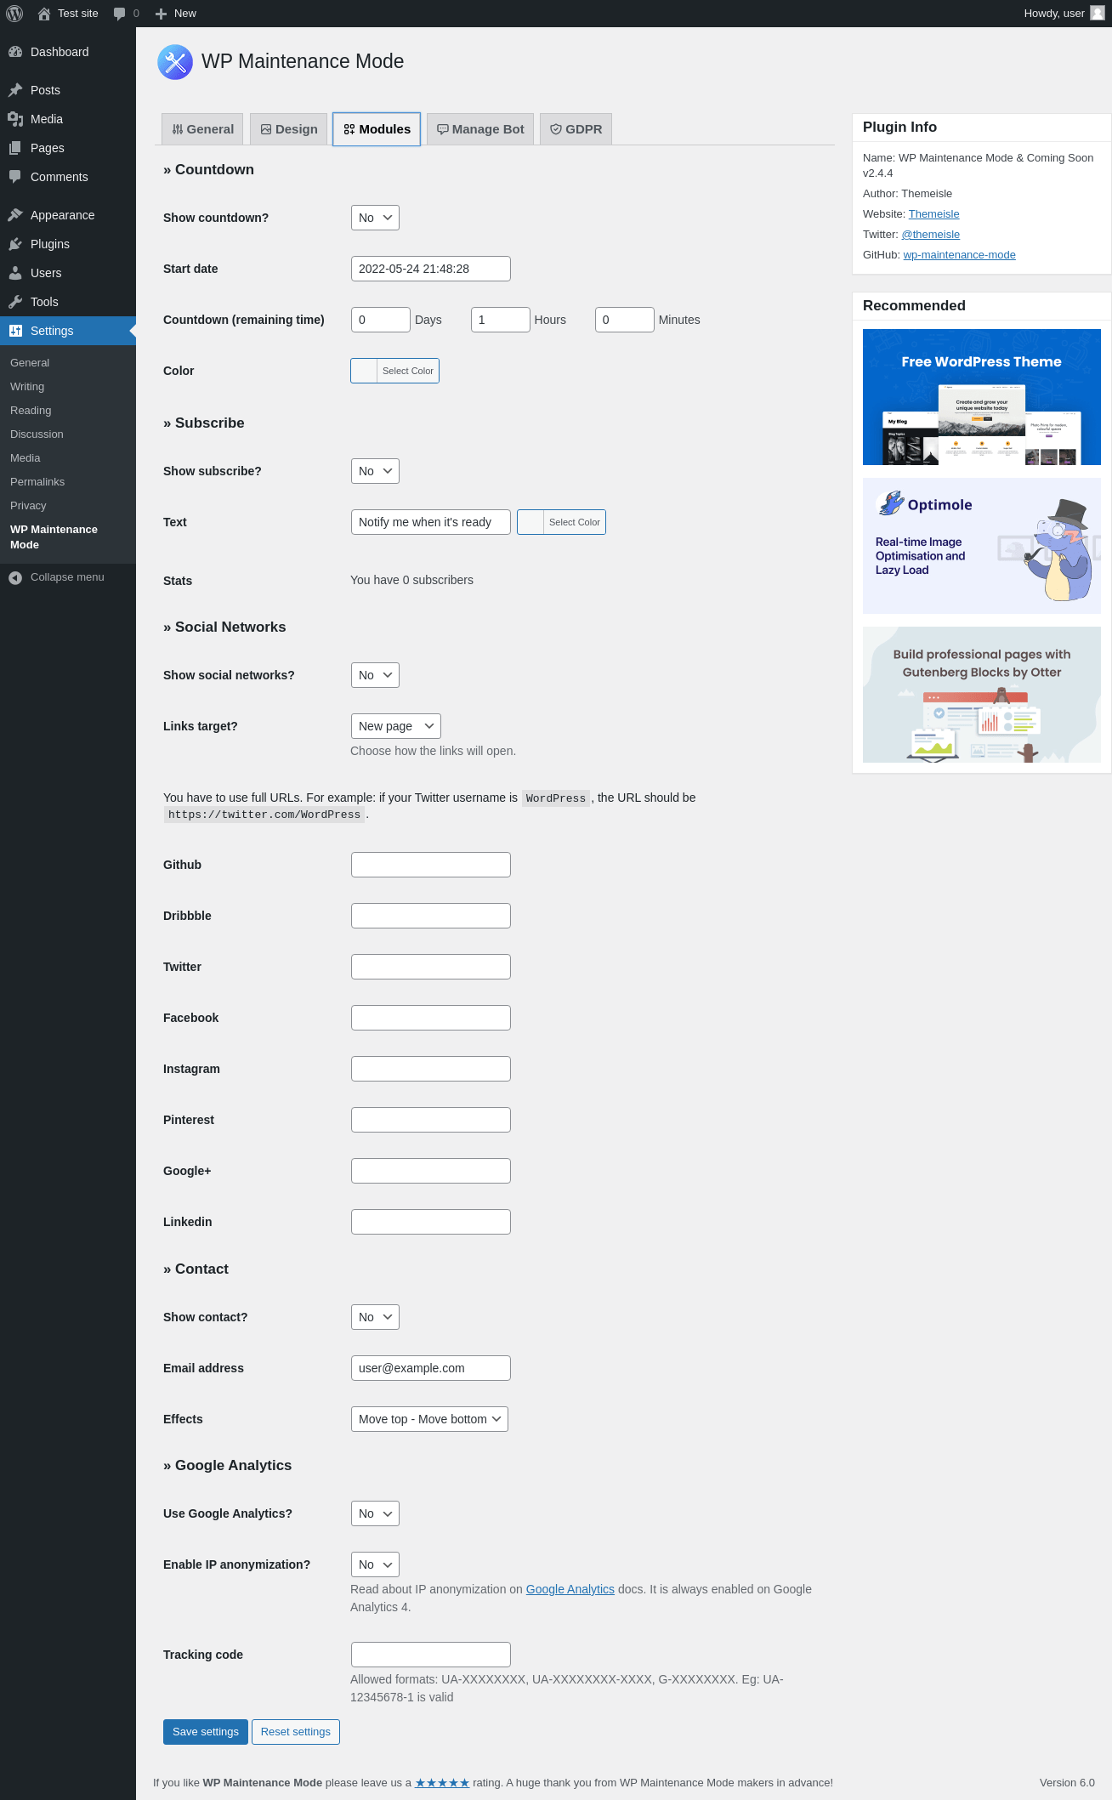
Task: Click the Github URL field
Action: tap(431, 865)
